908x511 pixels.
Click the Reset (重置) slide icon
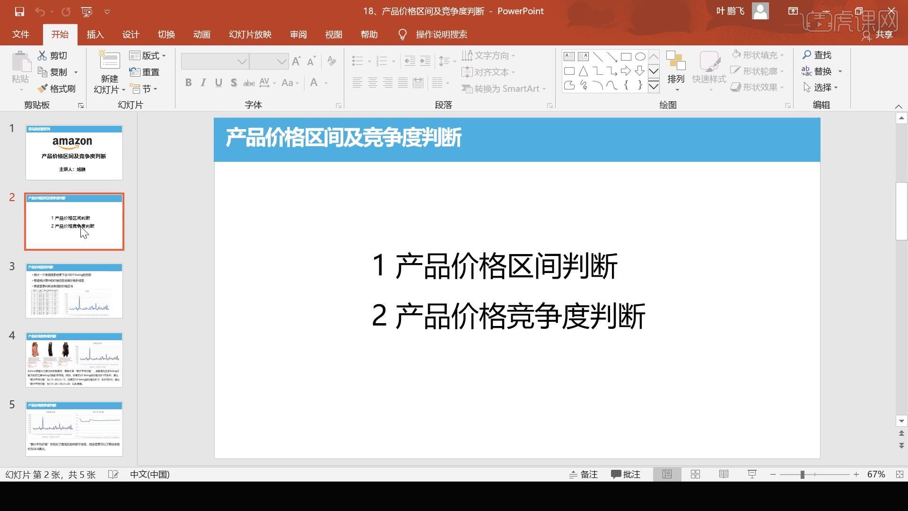point(135,72)
